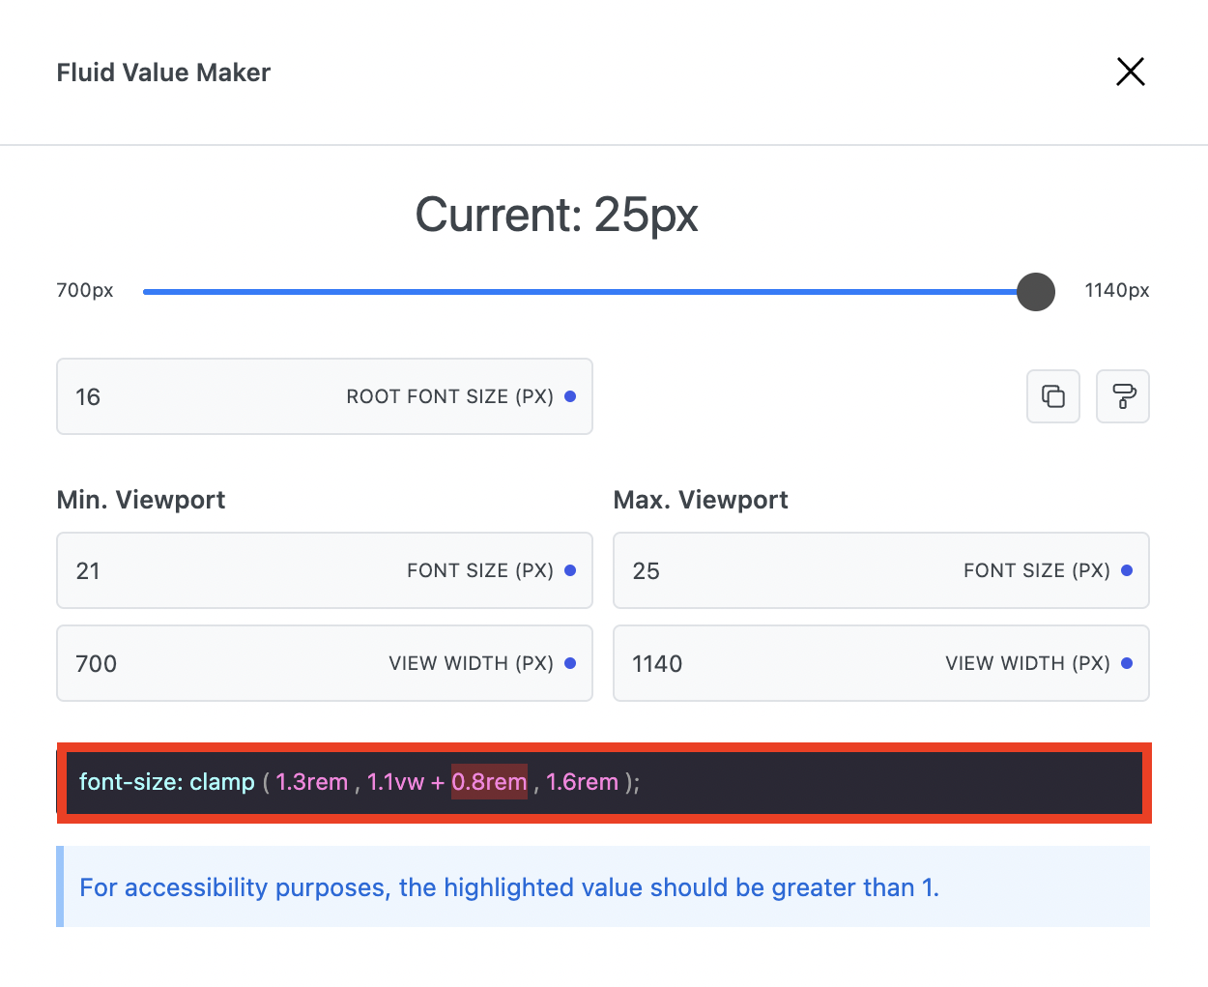The image size is (1208, 987).
Task: Click the blue dot in Min. Viewport Font Size
Action: (570, 570)
